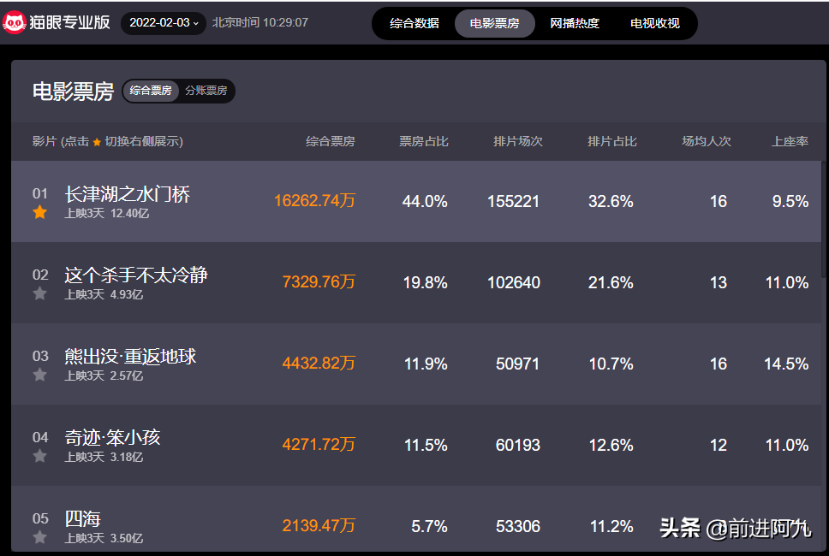Image resolution: width=829 pixels, height=556 pixels.
Task: Open movie title 长津湖之水门桥
Action: (128, 194)
